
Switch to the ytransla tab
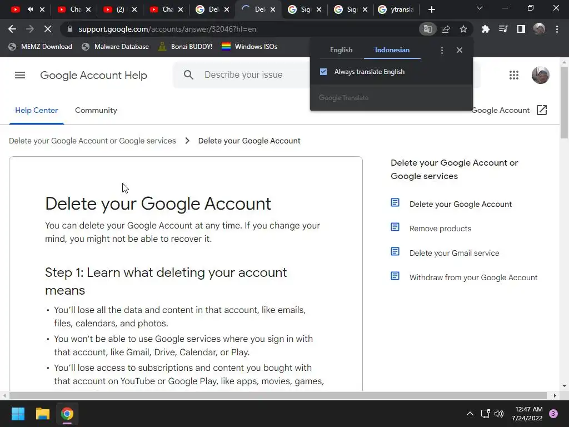(x=396, y=9)
